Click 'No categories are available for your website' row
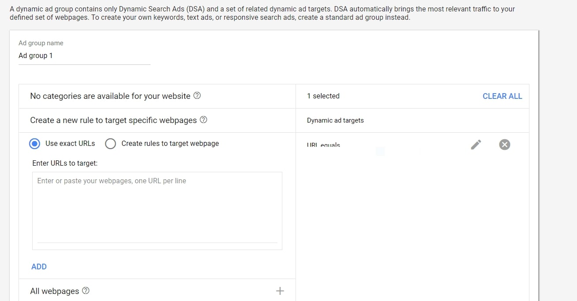Viewport: 577px width, 301px height. (x=110, y=96)
